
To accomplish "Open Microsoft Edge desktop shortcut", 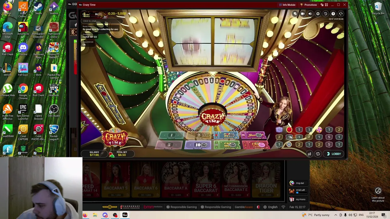I will coord(7,30).
